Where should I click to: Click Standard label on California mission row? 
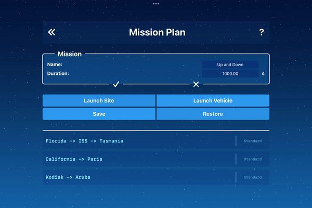point(253,159)
